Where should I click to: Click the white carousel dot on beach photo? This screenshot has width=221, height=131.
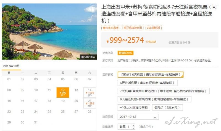click(45, 56)
